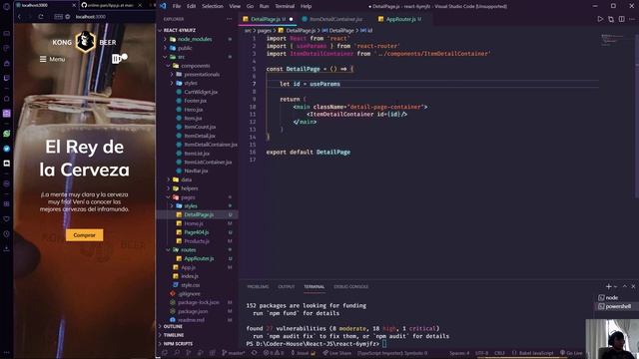Open style.css in the explorer

(x=190, y=285)
